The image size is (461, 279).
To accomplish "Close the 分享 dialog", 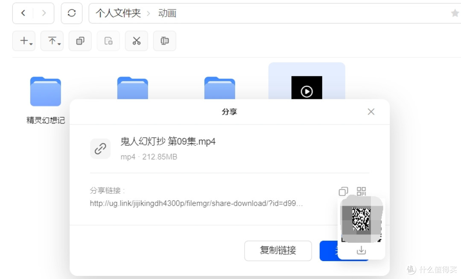I will (371, 112).
